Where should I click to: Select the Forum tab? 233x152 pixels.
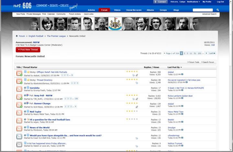coord(104,10)
